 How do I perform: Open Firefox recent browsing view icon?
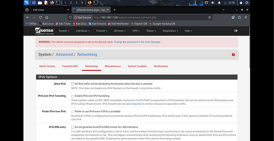[27, 10]
